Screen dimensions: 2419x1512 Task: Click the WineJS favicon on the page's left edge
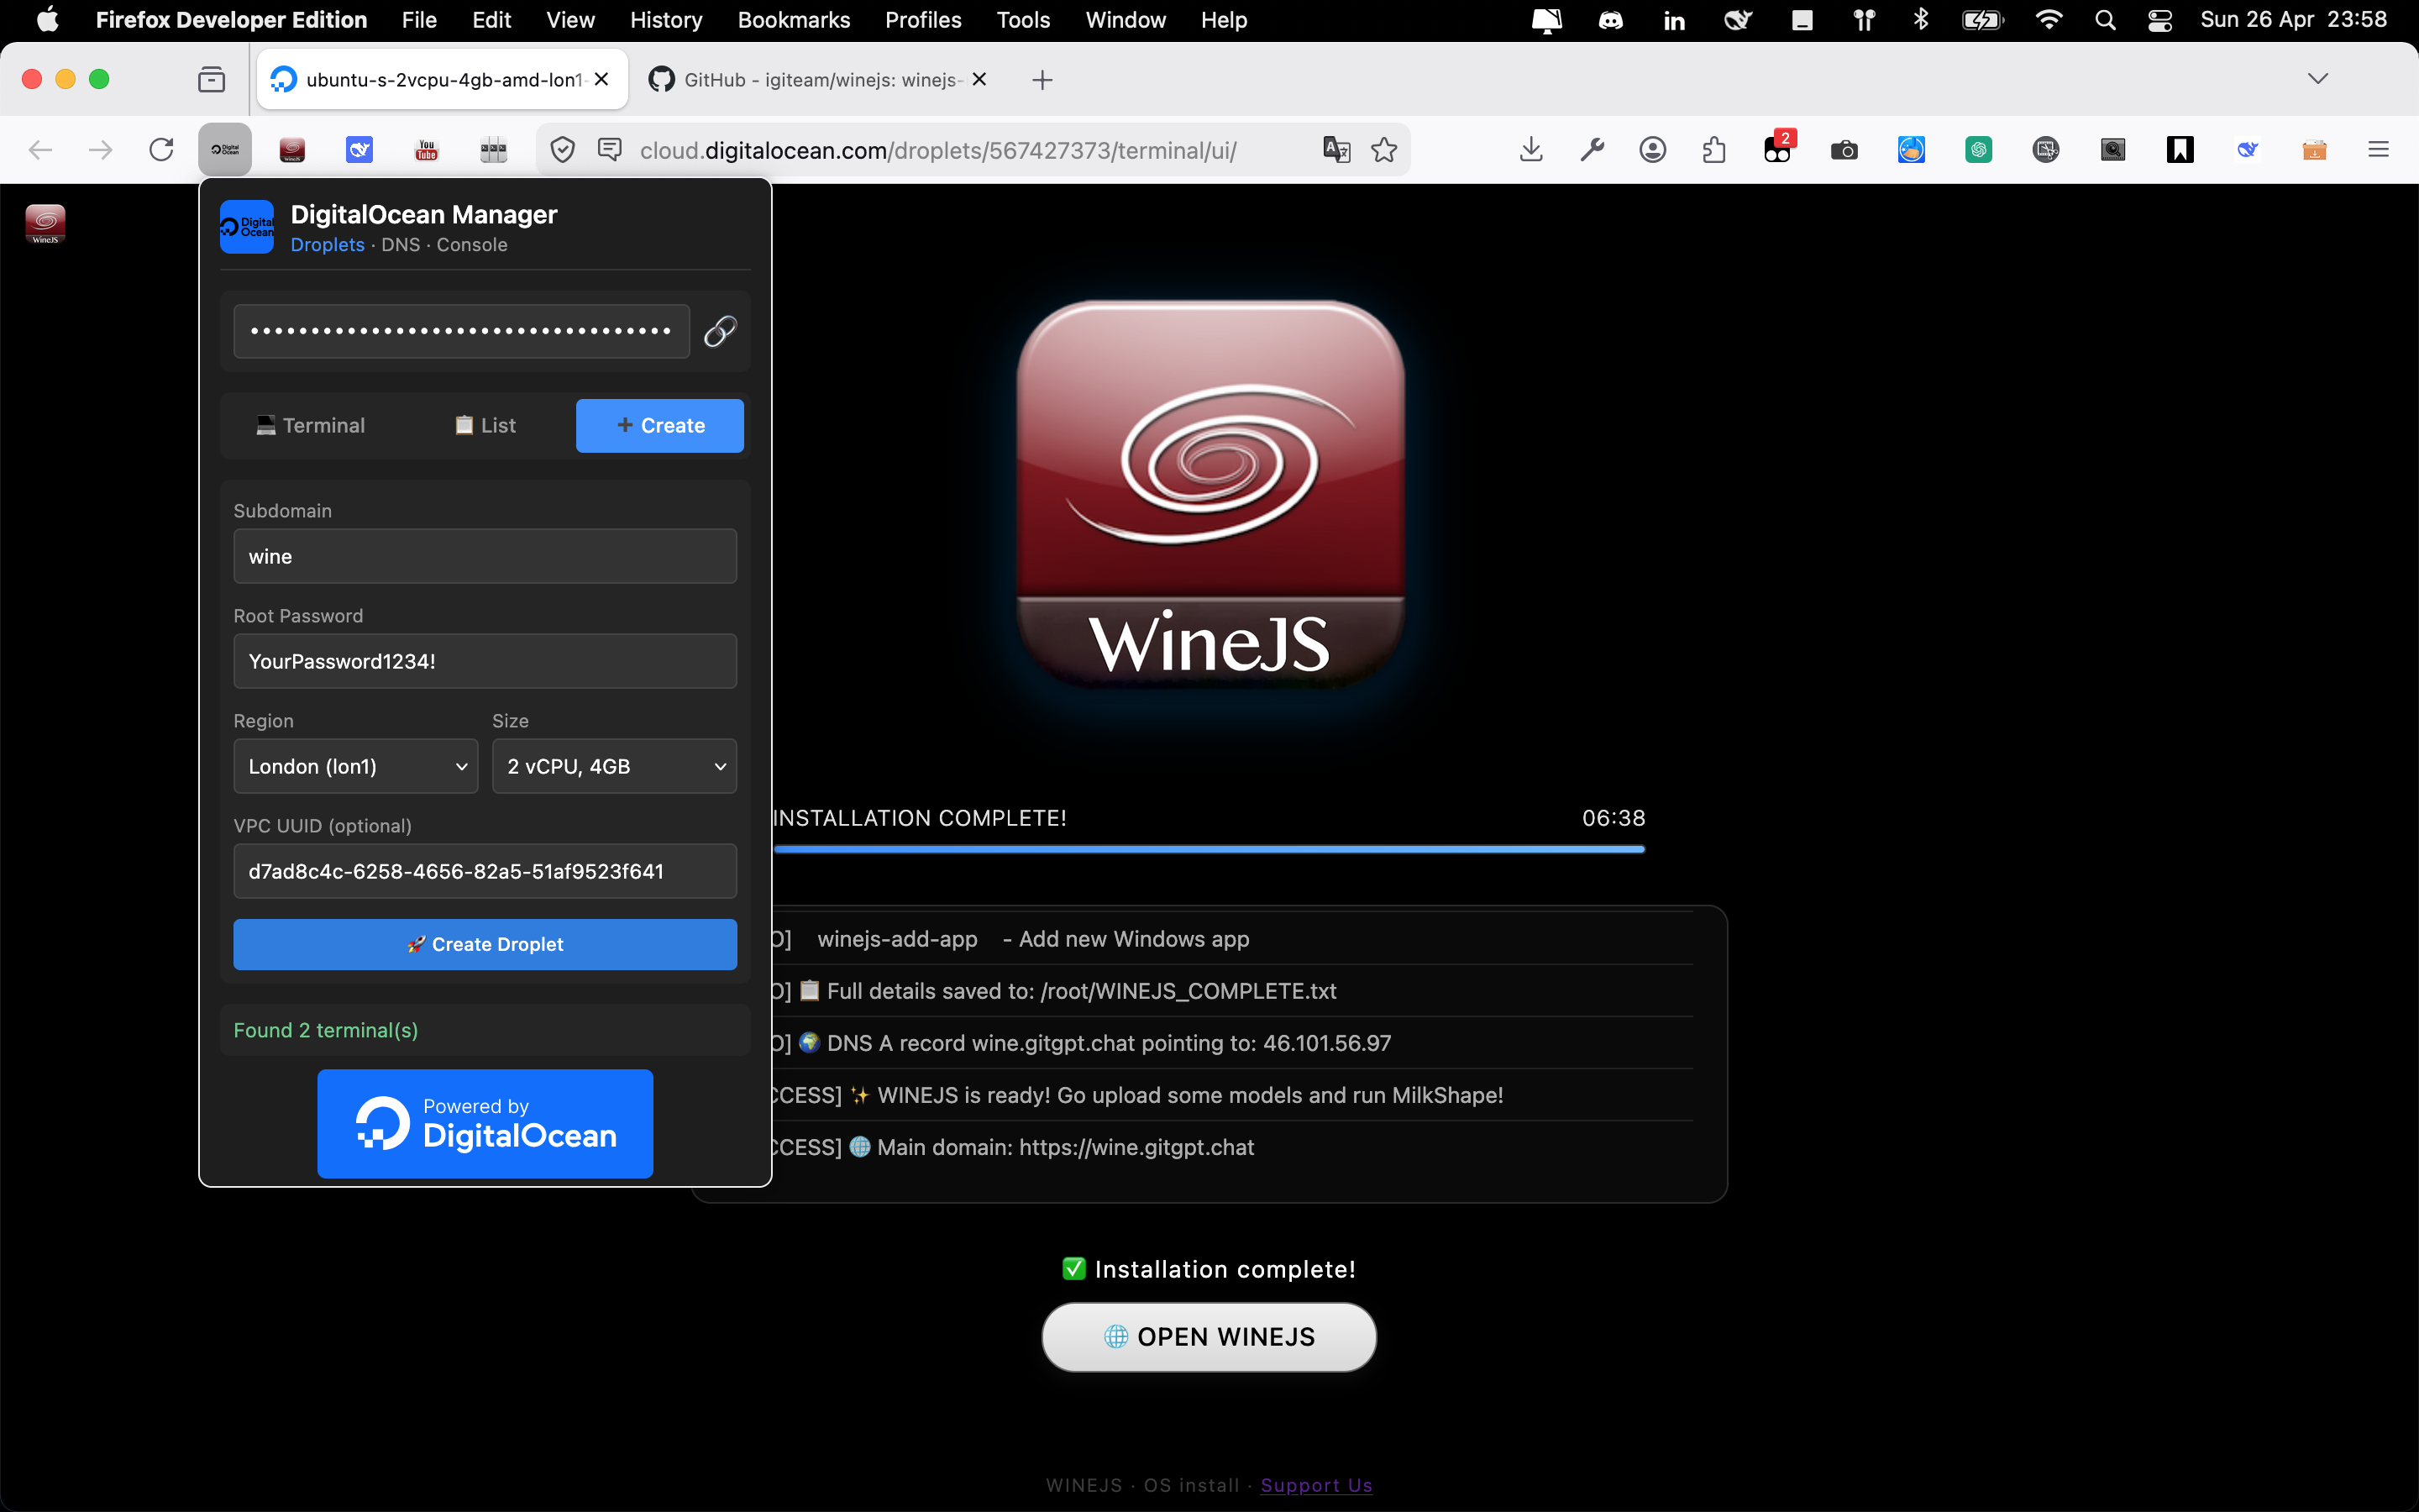coord(45,224)
